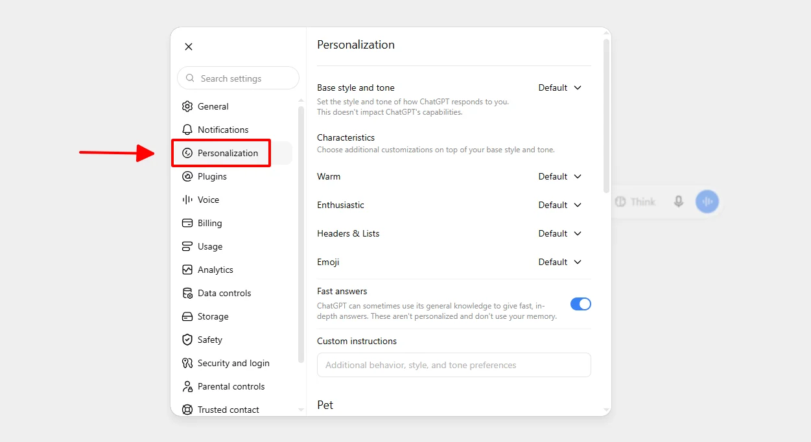Click the Security and login key icon

(x=187, y=363)
